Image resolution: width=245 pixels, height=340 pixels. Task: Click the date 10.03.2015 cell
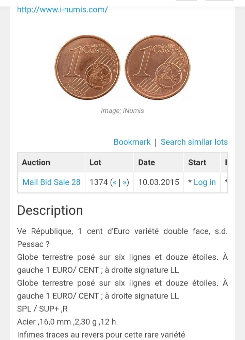[x=159, y=182]
